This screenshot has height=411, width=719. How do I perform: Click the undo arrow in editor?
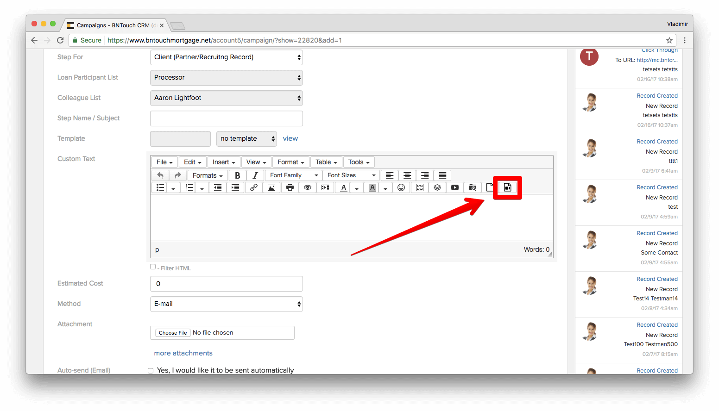click(160, 175)
